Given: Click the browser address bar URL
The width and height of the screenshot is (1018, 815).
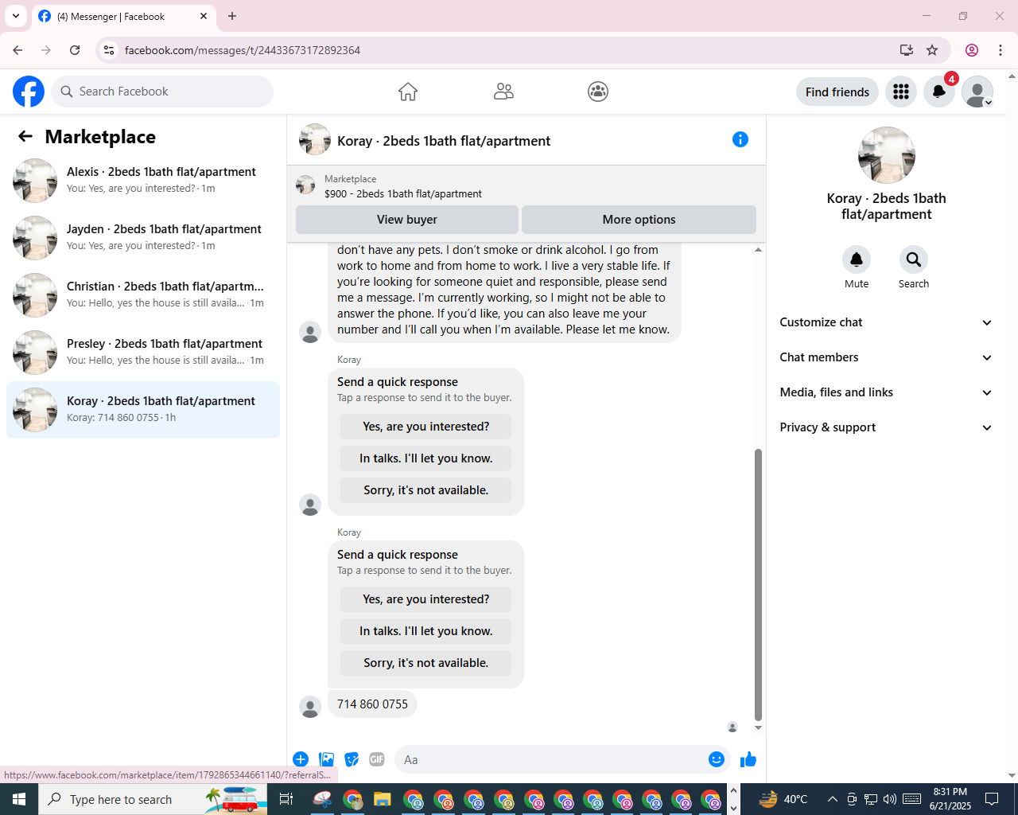Looking at the screenshot, I should click(x=243, y=50).
